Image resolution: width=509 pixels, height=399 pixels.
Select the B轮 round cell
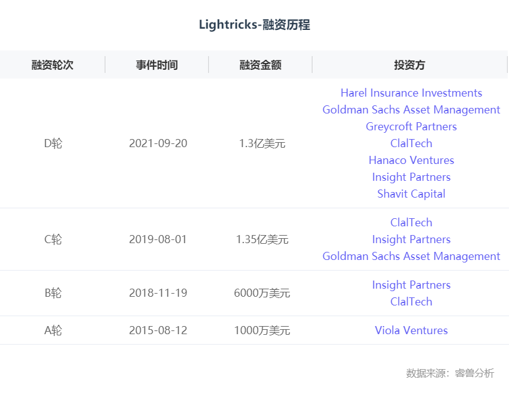(x=53, y=293)
